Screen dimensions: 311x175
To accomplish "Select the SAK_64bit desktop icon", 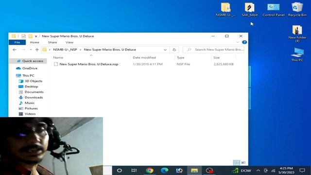I will point(249,10).
